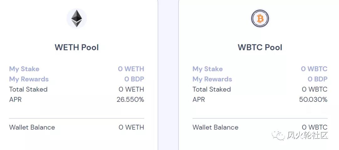
Task: Click Wallet Balance label in WETH pool
Action: coord(32,127)
